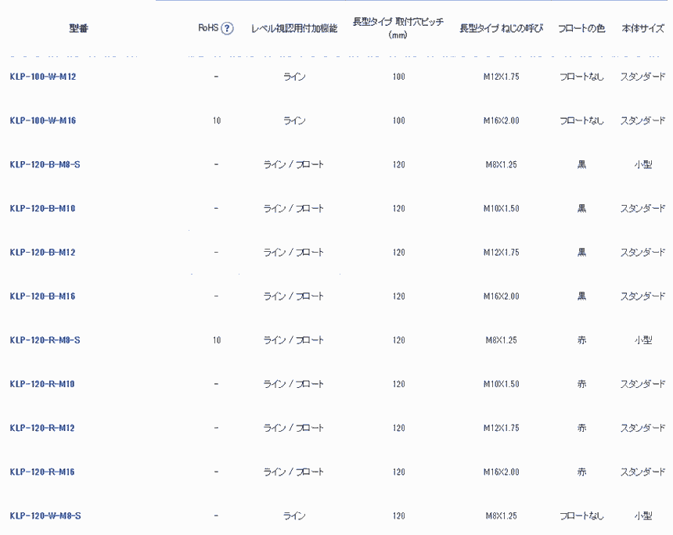
Task: Open part KLP-120-R-M8-S
Action: (x=45, y=340)
